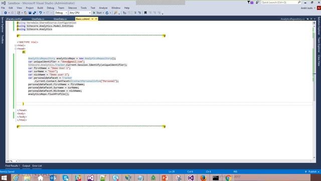Open PowerPoint from the taskbar
This screenshot has width=321, height=181.
pyautogui.click(x=165, y=177)
